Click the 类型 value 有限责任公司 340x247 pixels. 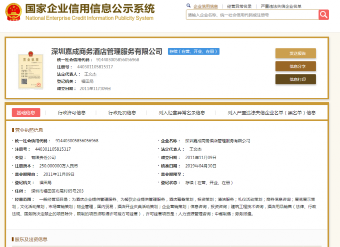[43, 158]
